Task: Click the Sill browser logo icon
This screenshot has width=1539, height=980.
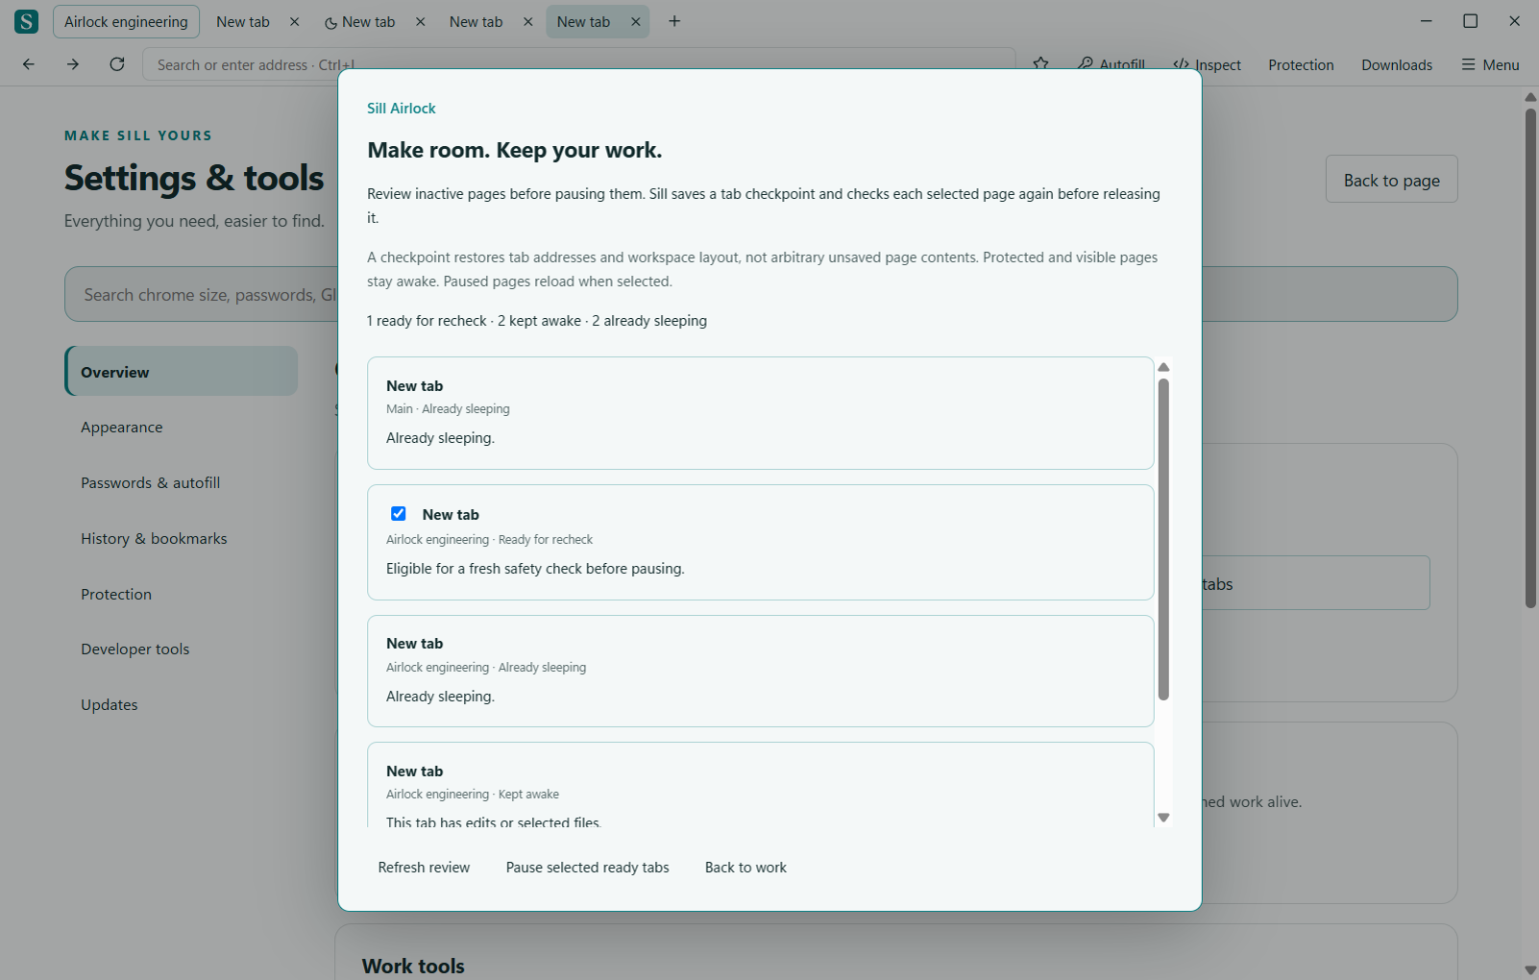Action: (27, 21)
